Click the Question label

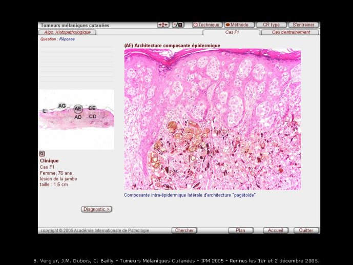[x=48, y=39]
